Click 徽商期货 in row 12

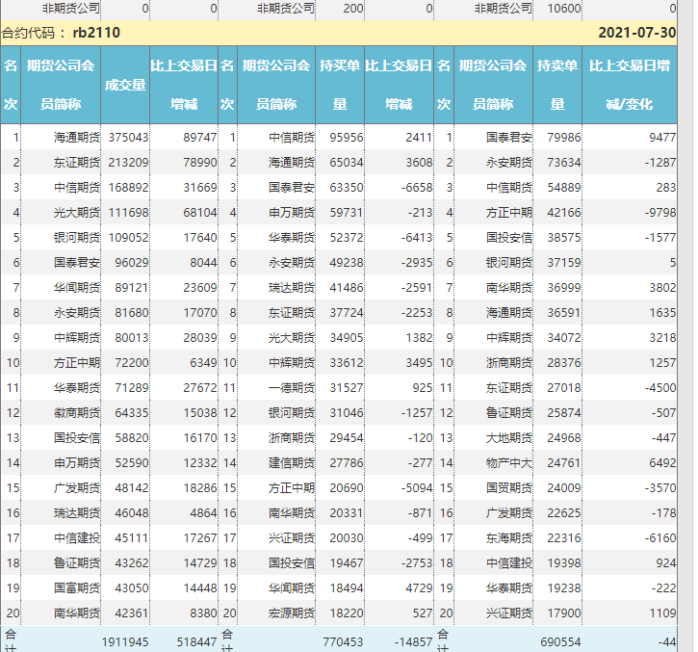[x=77, y=413]
